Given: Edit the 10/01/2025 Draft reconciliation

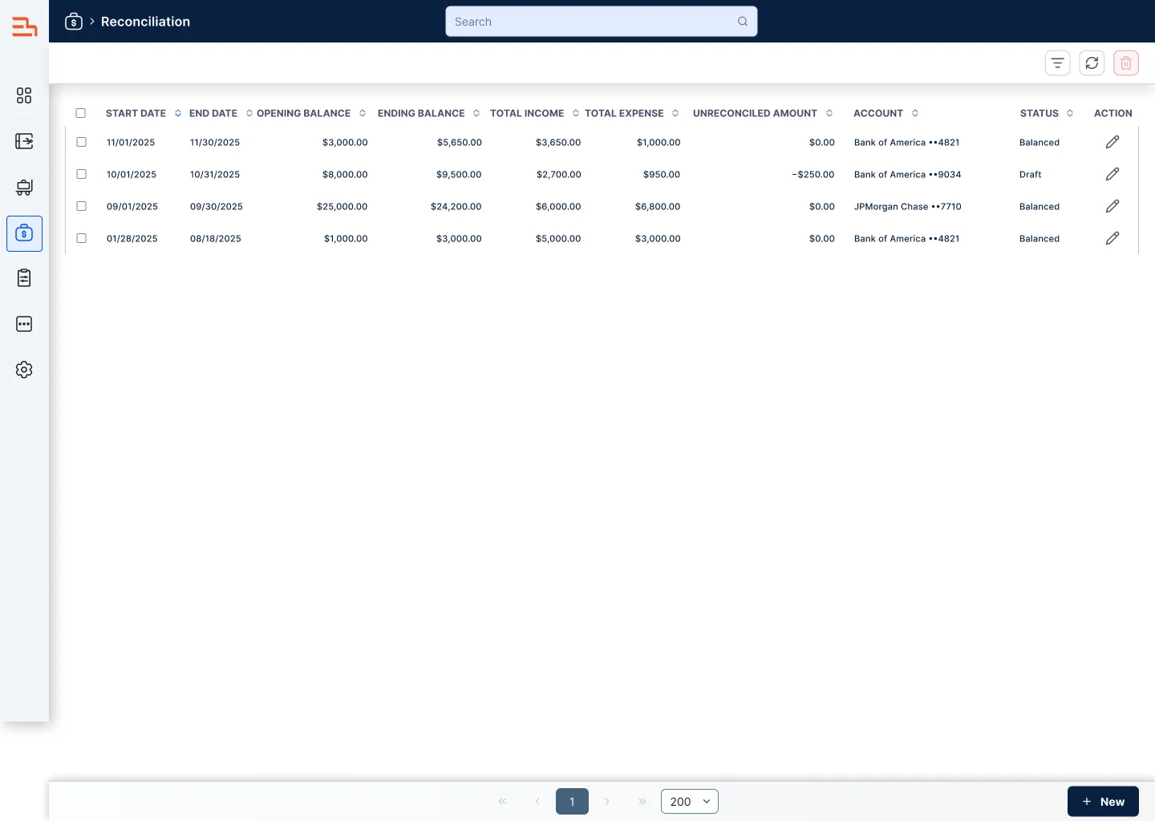Looking at the screenshot, I should click(1112, 174).
